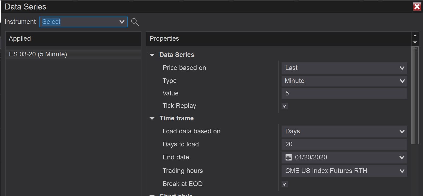Click the Value input field

click(344, 94)
